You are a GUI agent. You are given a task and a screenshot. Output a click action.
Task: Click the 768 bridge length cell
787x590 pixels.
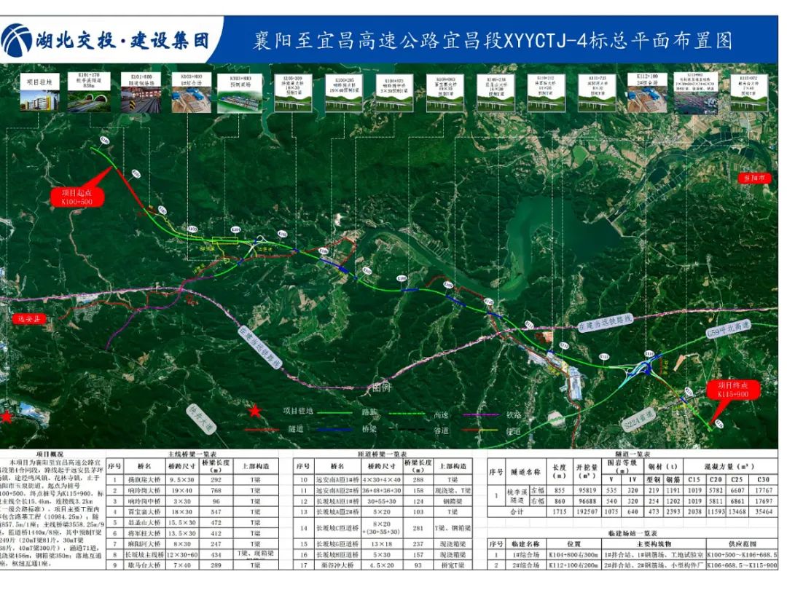click(x=216, y=491)
